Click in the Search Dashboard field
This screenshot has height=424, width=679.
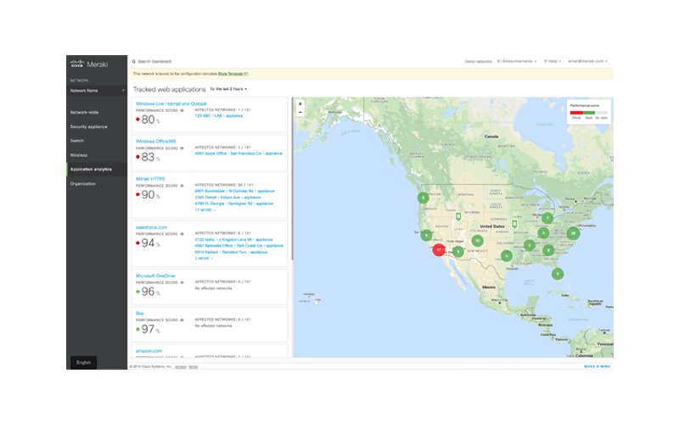154,61
